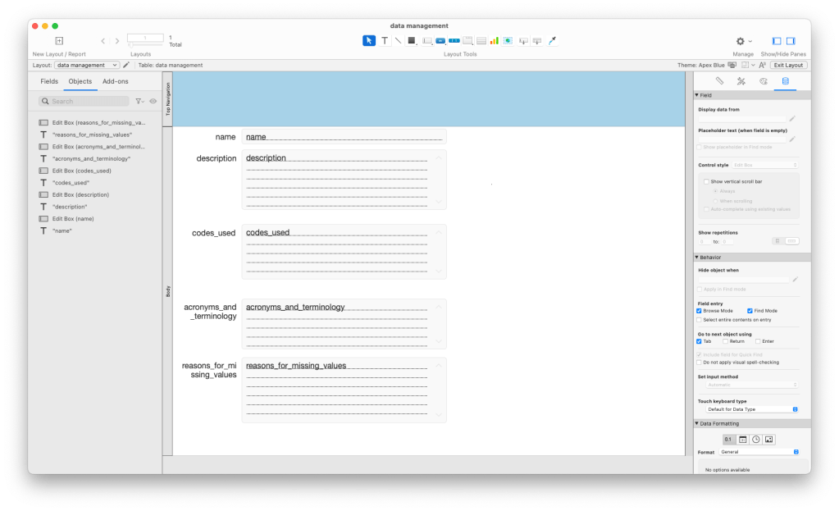
Task: Pick the Line drawing tool
Action: coord(398,40)
